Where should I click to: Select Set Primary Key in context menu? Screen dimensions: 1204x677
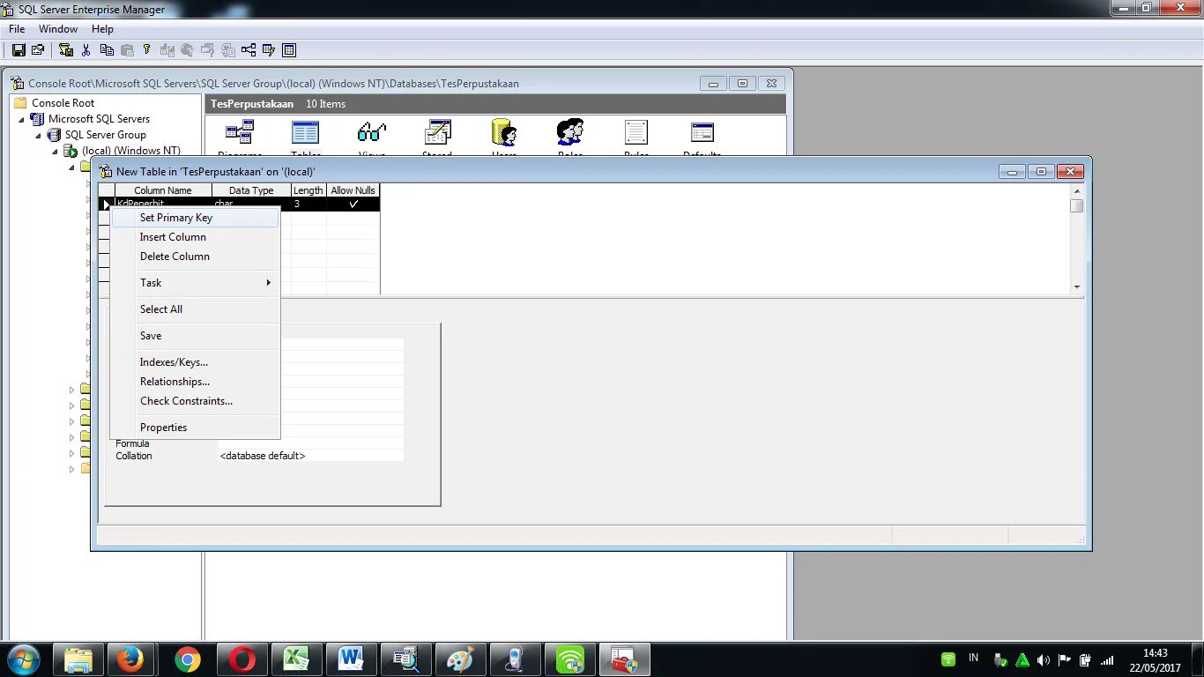click(195, 218)
